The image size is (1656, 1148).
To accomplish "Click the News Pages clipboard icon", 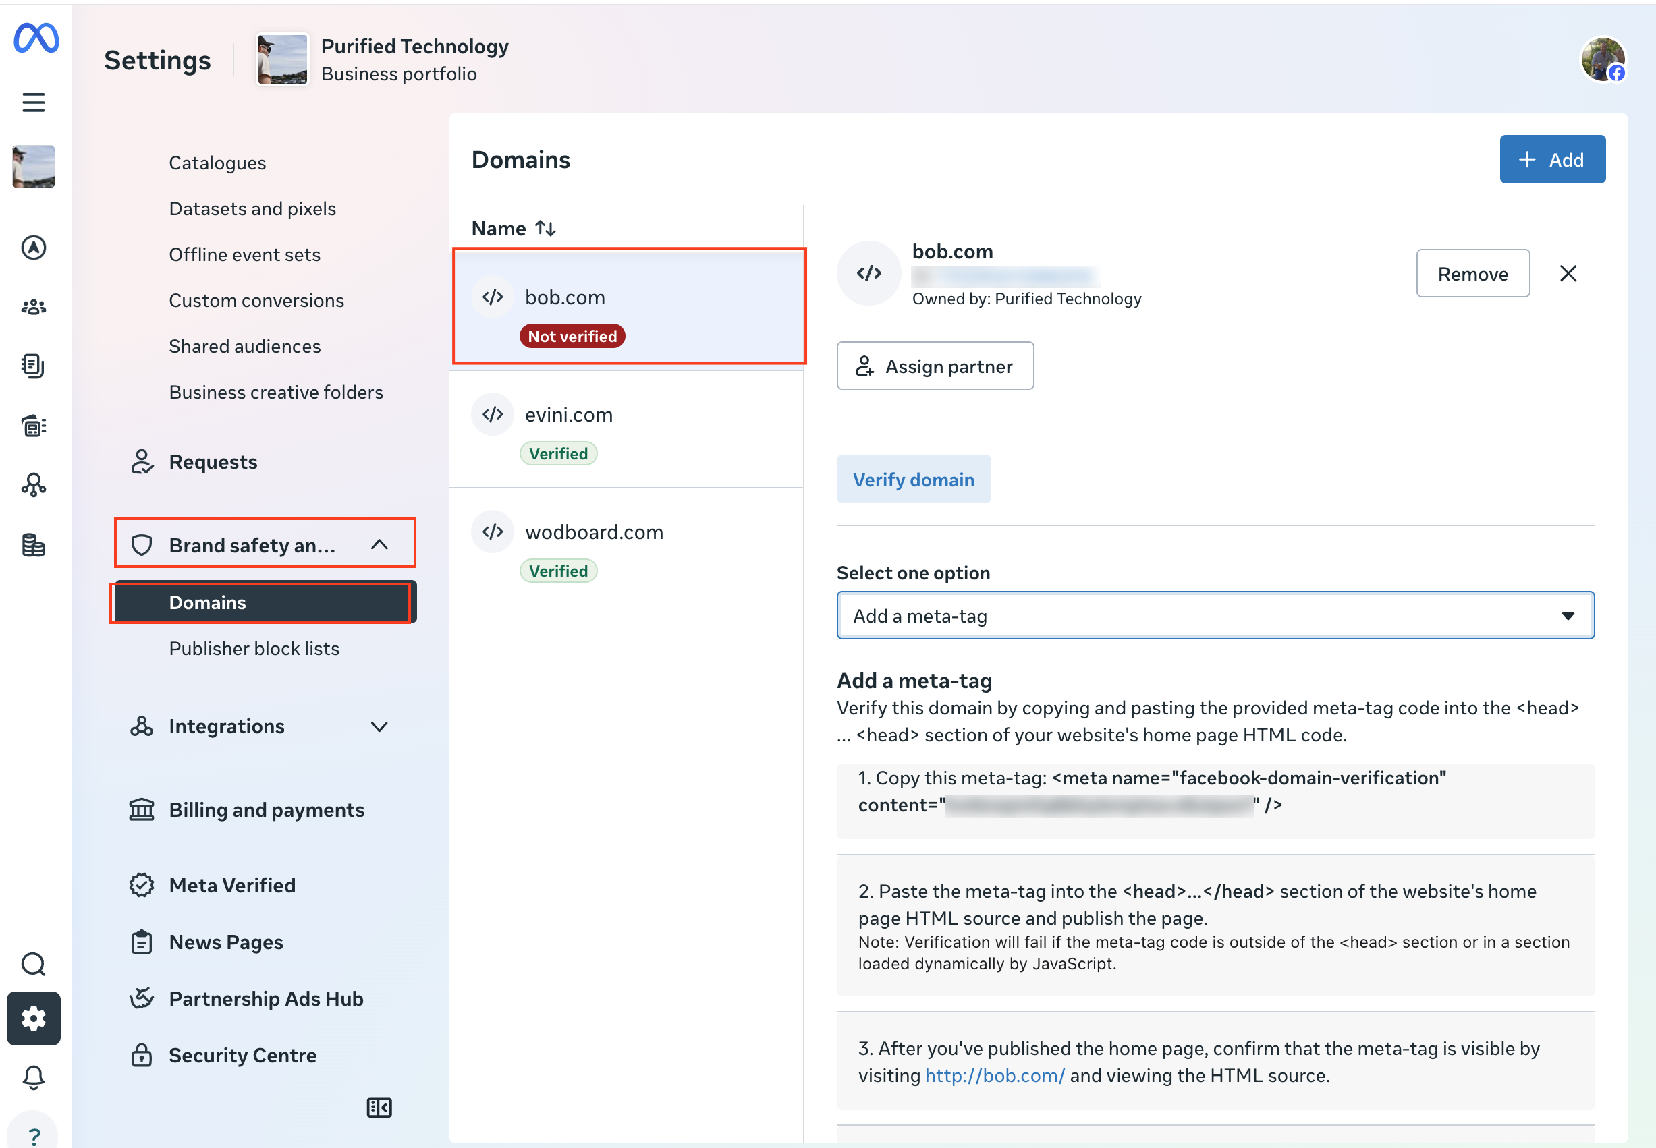I will point(142,942).
